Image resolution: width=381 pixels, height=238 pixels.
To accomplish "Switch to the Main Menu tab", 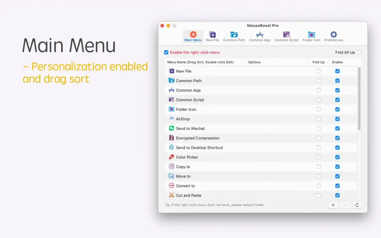I will click(193, 36).
